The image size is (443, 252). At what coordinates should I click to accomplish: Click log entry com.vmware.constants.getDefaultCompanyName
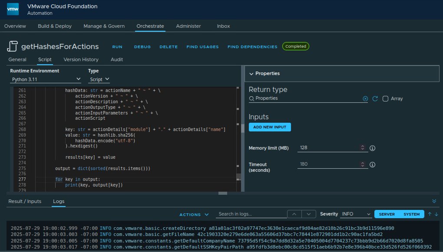(217, 241)
